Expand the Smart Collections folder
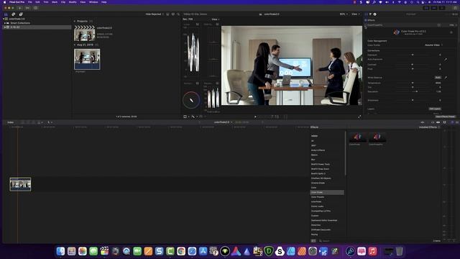The image size is (460, 259). tap(5, 23)
